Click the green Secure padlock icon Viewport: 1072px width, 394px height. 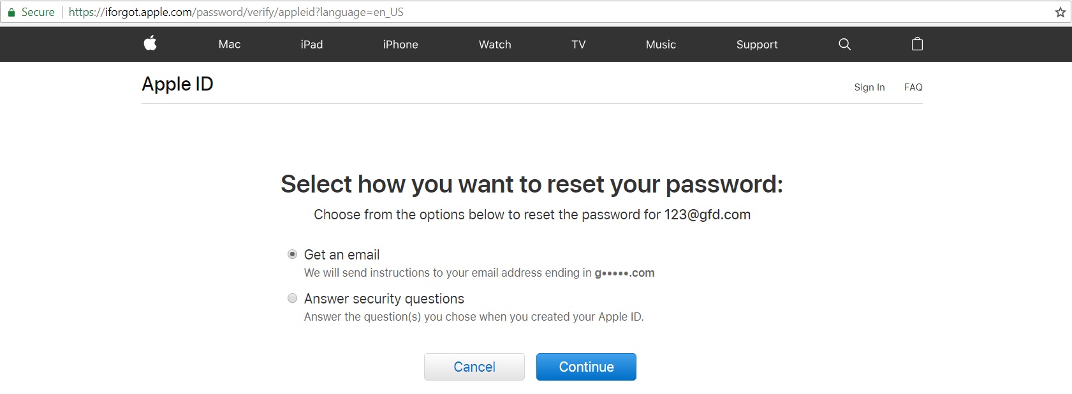tap(11, 12)
